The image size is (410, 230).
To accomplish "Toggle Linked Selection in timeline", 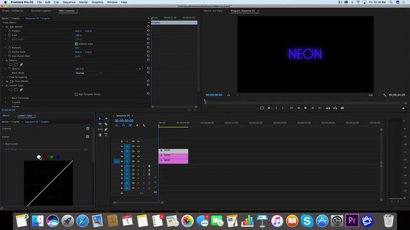I will pyautogui.click(x=130, y=125).
